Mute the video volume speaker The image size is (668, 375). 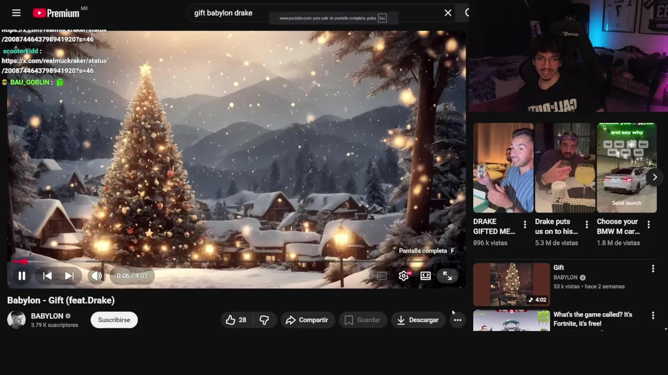(97, 276)
